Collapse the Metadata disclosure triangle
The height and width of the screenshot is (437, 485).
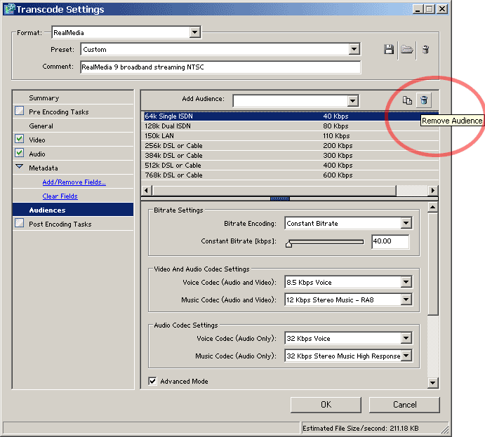click(20, 166)
